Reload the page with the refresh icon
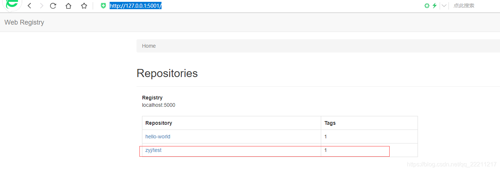500x171 pixels. tap(53, 6)
